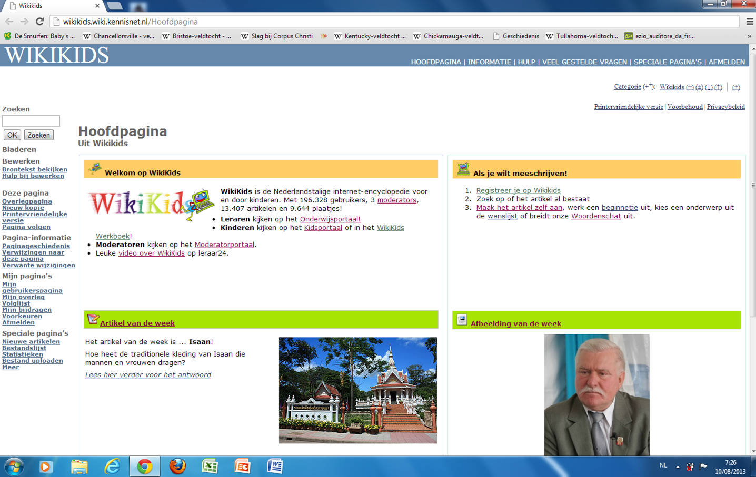The width and height of the screenshot is (756, 477).
Task: Click the (−) remove category link
Action: coord(690,87)
